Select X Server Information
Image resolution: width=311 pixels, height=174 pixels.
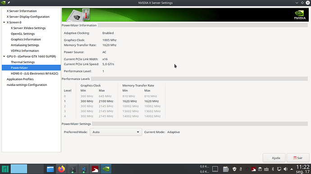click(x=22, y=11)
